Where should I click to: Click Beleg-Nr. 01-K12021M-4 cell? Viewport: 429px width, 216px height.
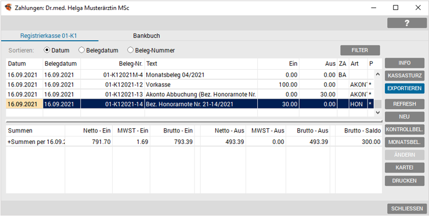[113, 75]
